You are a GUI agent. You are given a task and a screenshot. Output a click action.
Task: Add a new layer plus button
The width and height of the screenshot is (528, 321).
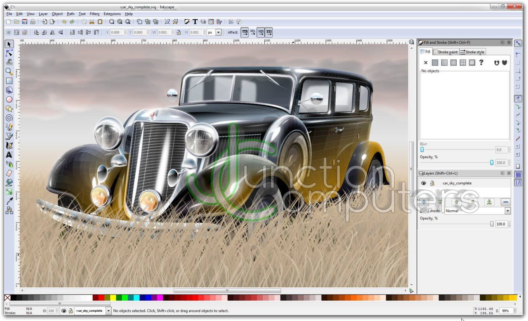424,202
